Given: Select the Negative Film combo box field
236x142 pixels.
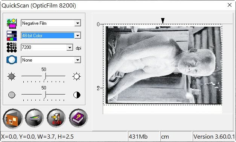Looking at the screenshot, I should 51,23.
